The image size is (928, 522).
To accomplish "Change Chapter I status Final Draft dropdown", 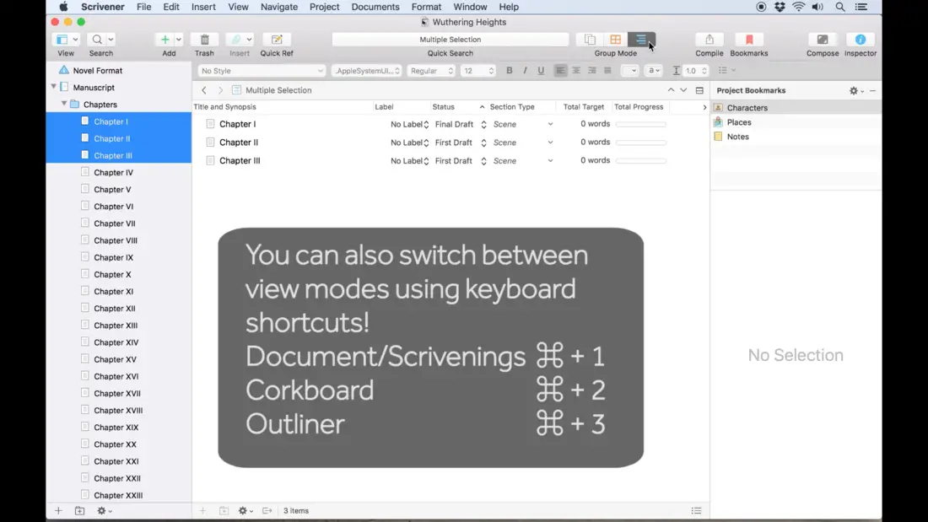I will pos(461,124).
